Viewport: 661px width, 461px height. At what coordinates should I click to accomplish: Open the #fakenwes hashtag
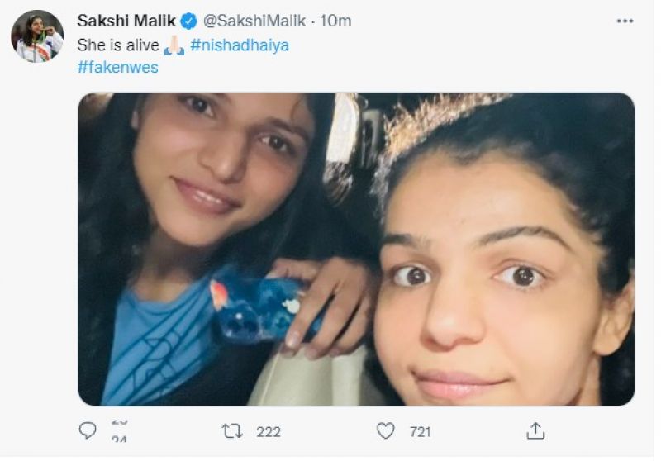click(x=118, y=68)
